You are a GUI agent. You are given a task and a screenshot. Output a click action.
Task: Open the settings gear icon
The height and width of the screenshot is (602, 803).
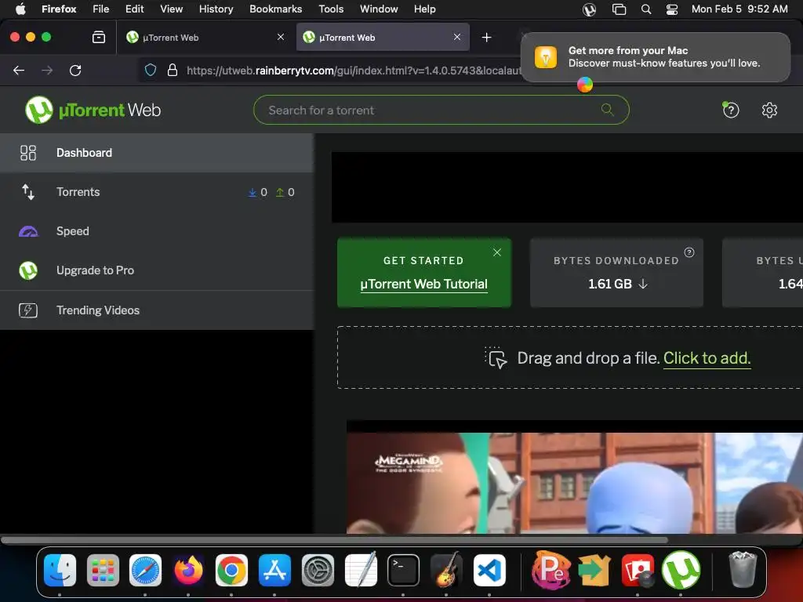point(769,110)
